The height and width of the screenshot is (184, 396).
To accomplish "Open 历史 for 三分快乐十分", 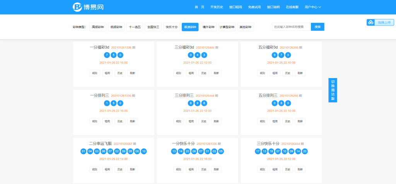I will click(x=287, y=169).
